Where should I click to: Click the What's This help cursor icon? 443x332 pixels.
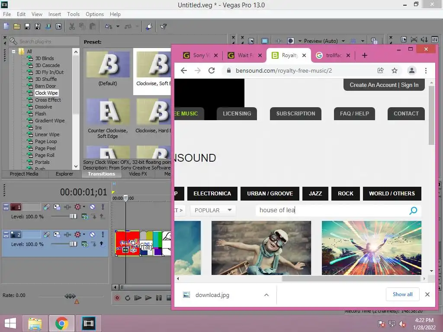click(163, 26)
